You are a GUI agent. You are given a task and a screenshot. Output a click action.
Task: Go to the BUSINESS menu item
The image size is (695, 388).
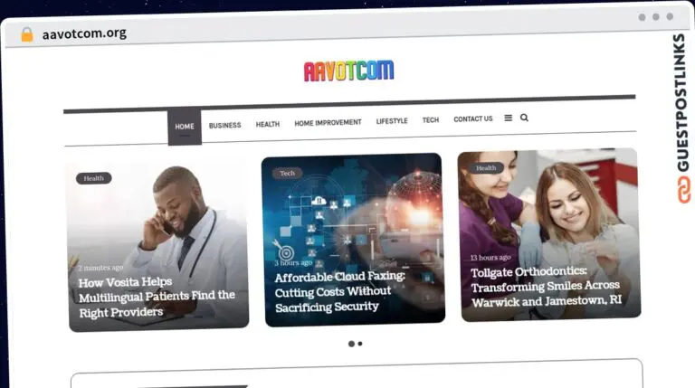tap(224, 126)
